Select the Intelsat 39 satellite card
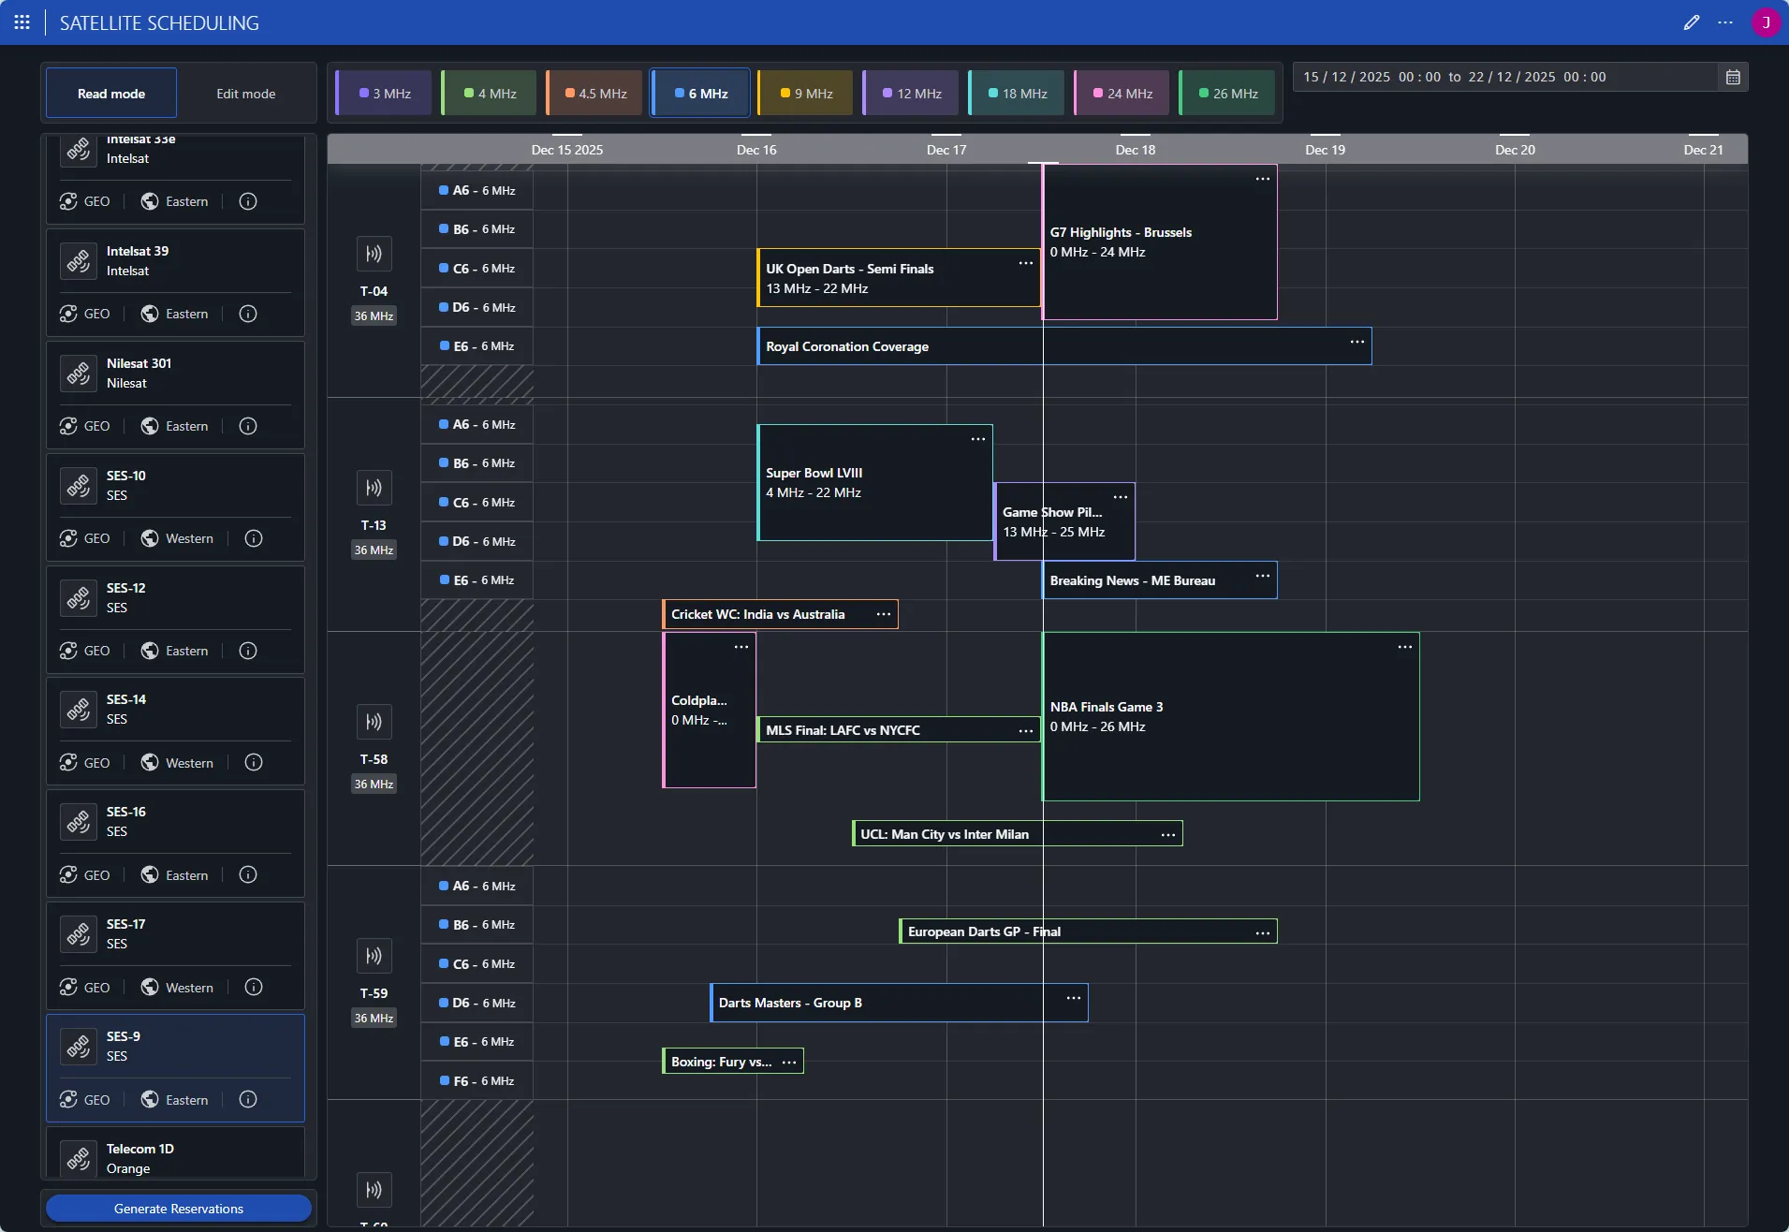The width and height of the screenshot is (1789, 1232). pos(175,283)
